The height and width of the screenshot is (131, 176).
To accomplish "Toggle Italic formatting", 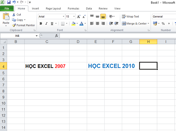I will 46,23.
